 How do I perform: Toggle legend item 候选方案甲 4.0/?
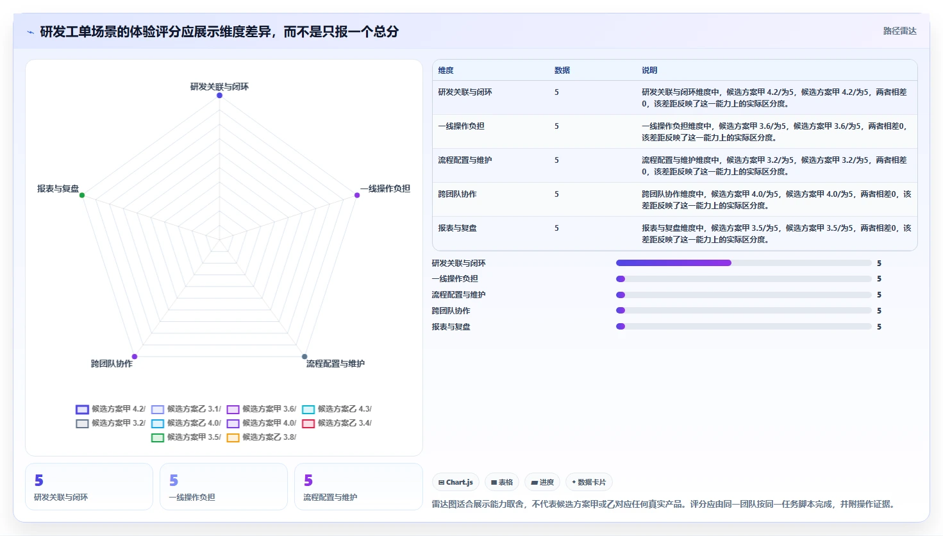tap(262, 423)
